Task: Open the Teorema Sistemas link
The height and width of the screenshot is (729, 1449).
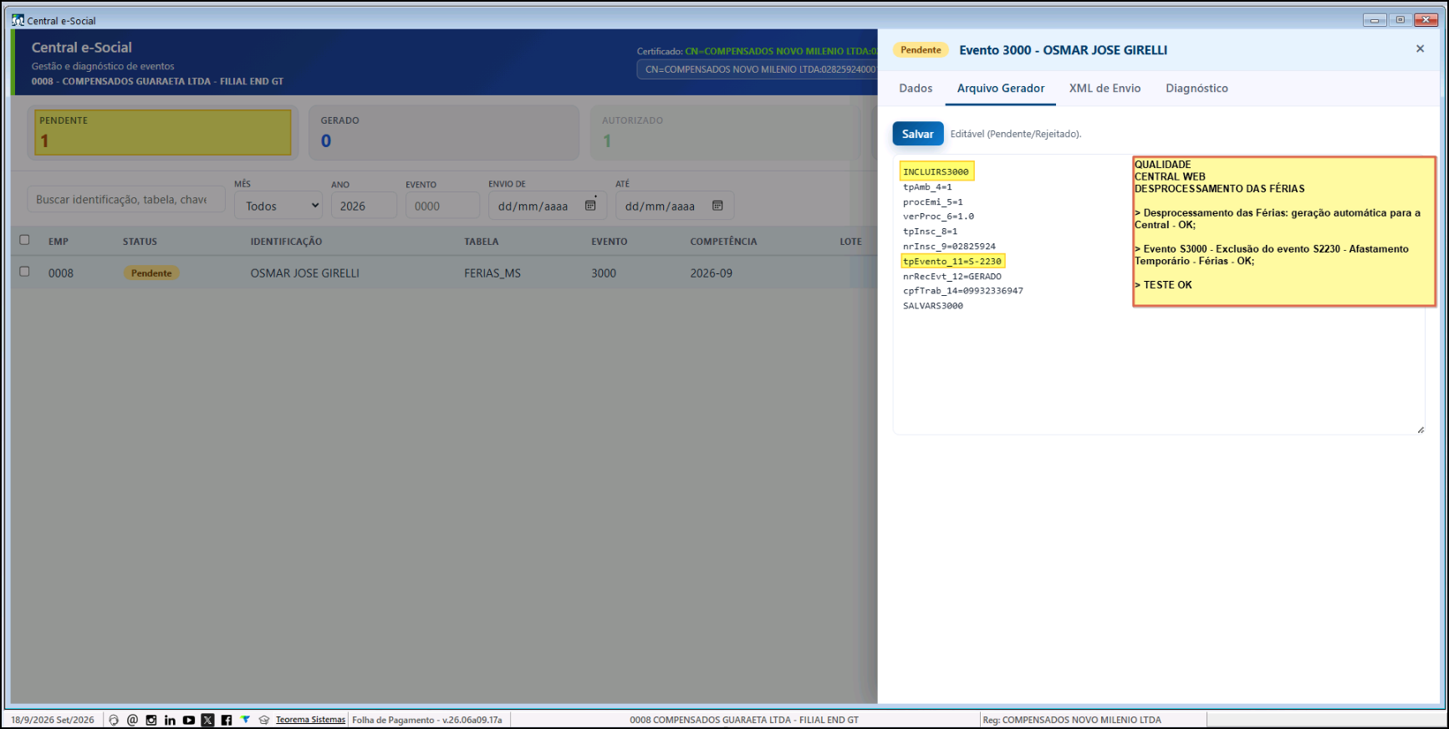Action: tap(310, 720)
